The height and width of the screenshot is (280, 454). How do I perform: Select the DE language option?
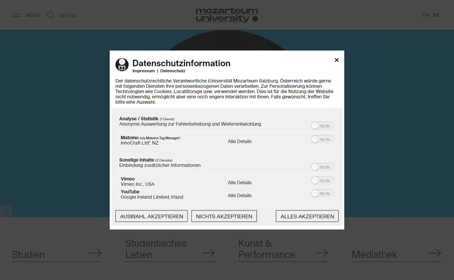point(437,15)
